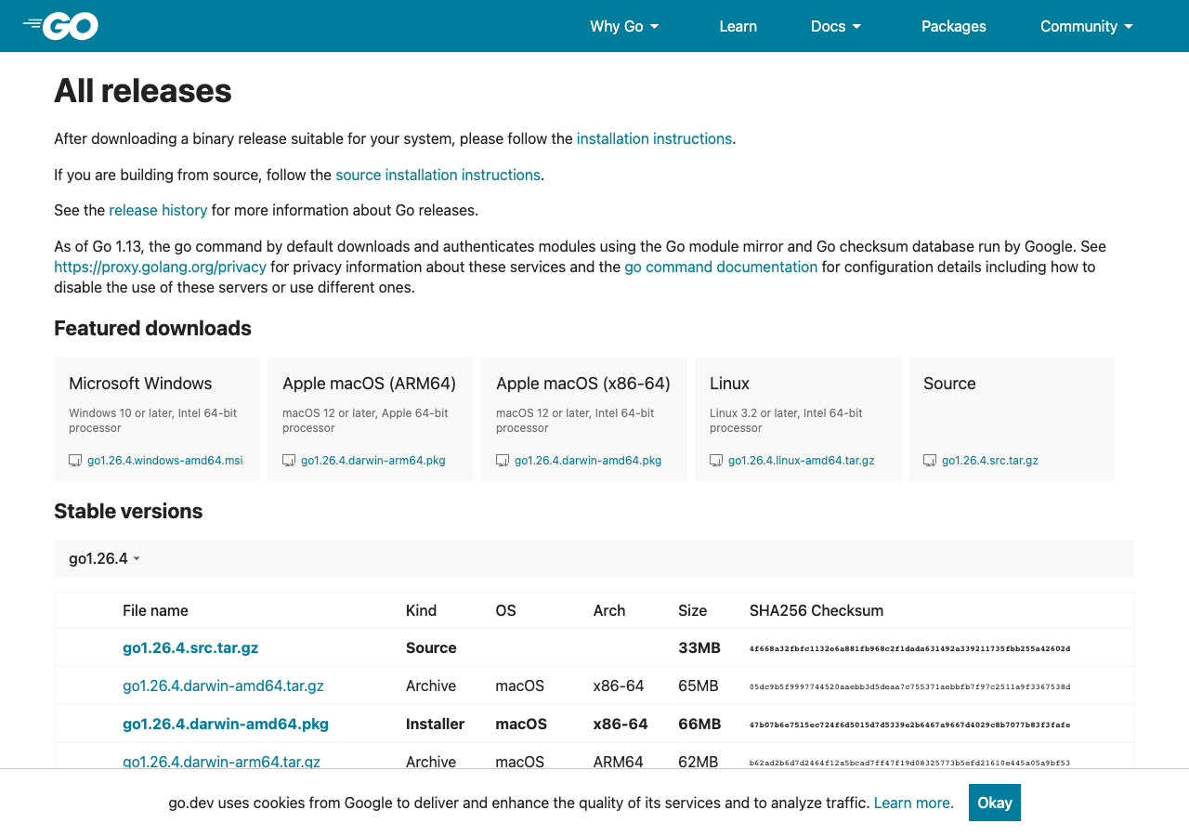Click the Kind column header
Image resolution: width=1189 pixels, height=836 pixels.
(421, 610)
